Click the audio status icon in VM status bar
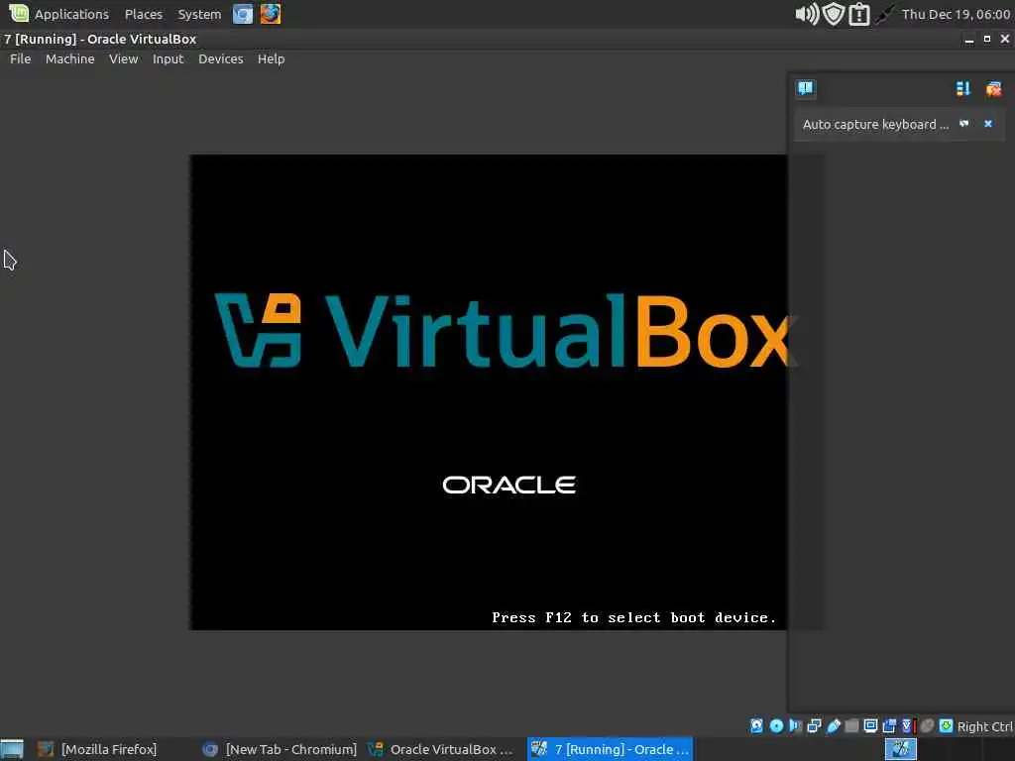The image size is (1015, 761). (795, 725)
